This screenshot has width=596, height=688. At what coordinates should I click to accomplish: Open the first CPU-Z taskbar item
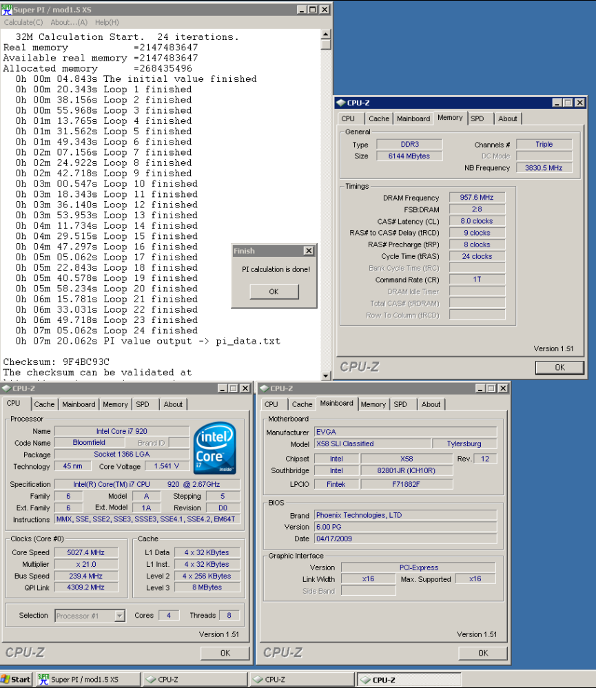pos(195,679)
